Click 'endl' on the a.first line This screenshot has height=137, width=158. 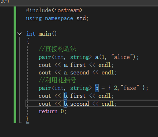105,65
